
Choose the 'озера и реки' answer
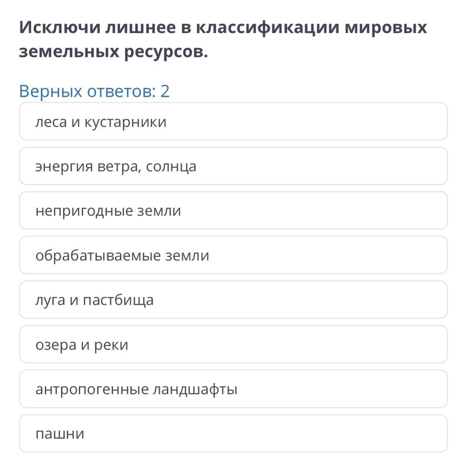click(233, 344)
